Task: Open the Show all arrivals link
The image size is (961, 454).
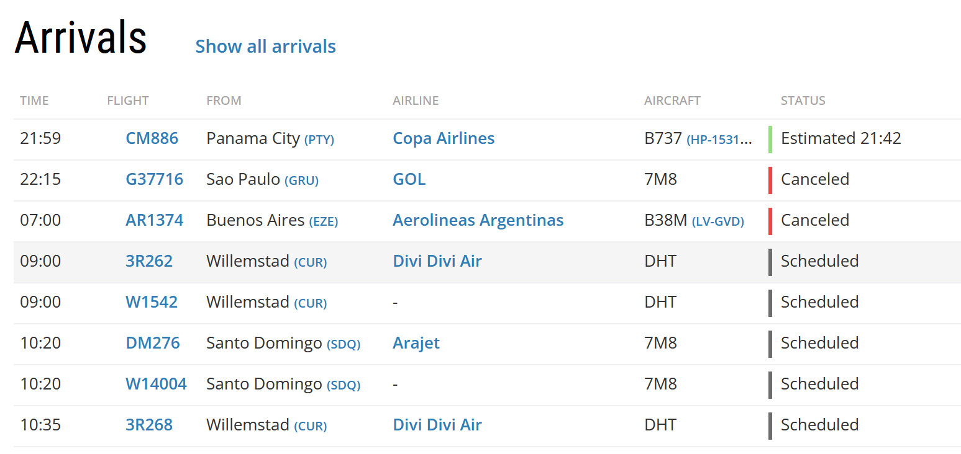Action: coord(265,47)
